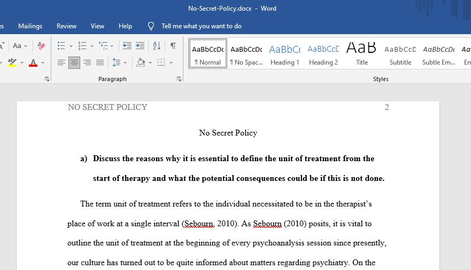Viewport: 471px width, 270px height.
Task: Apply the red font color
Action: (x=33, y=62)
